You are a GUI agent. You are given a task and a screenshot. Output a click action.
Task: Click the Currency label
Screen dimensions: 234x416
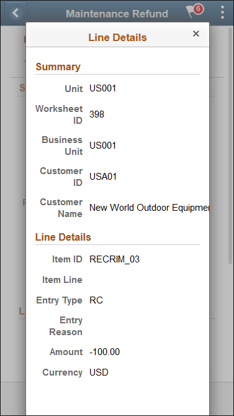tap(63, 372)
